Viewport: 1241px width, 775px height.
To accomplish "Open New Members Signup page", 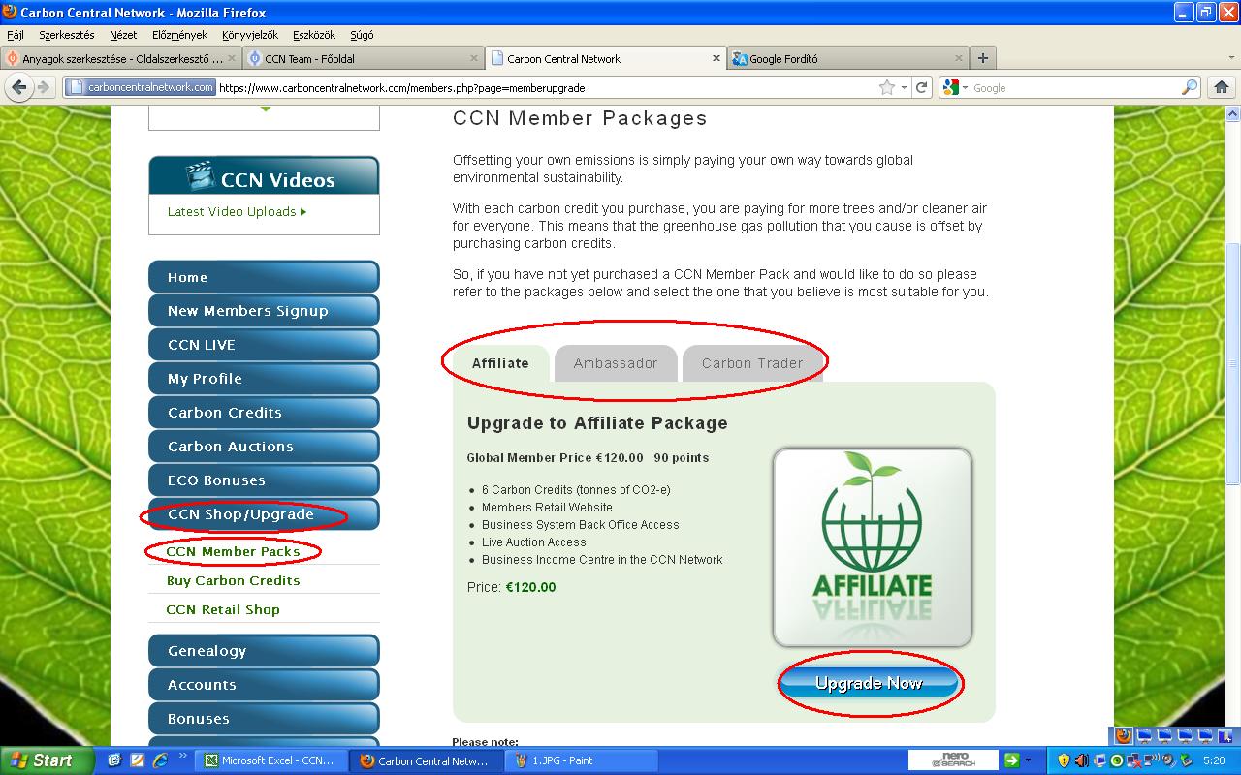I will click(264, 311).
